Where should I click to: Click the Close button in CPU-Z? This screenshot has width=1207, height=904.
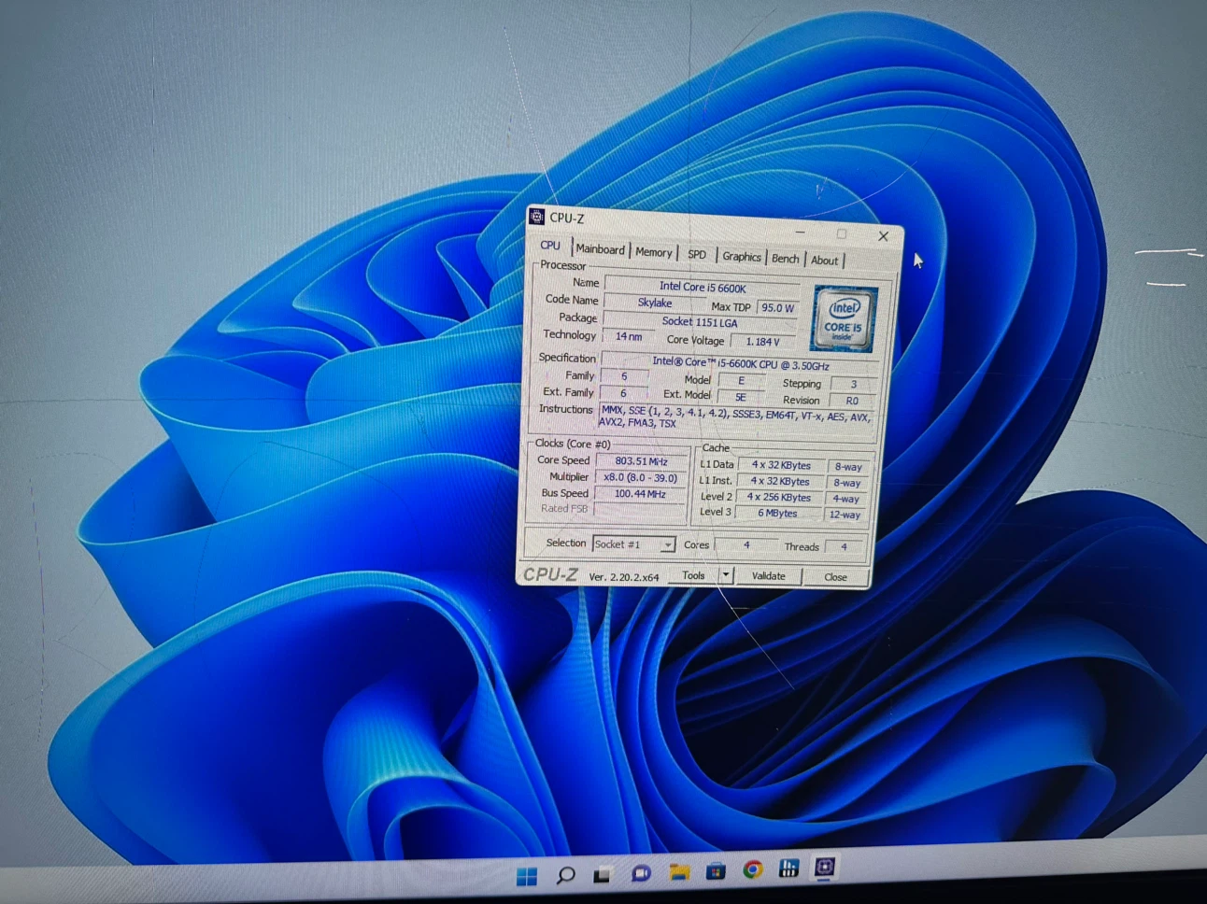pyautogui.click(x=835, y=577)
